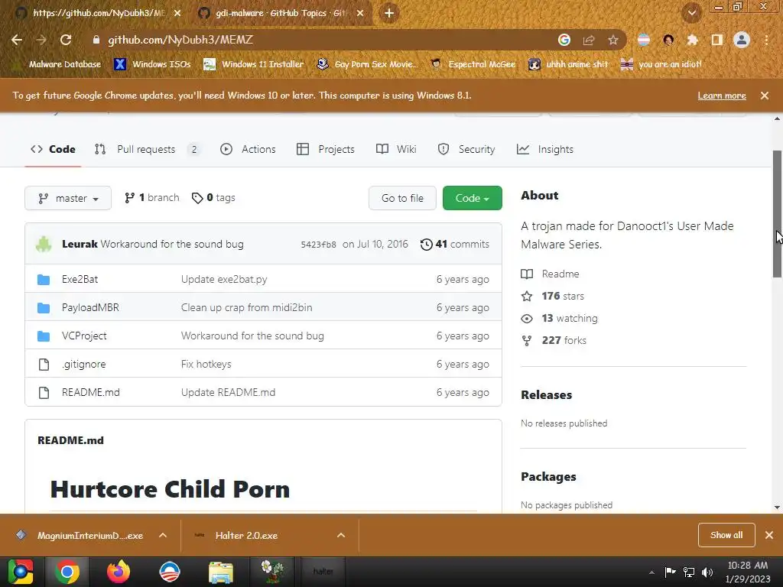View the 41 commits history
Viewport: 783px width, 587px height.
point(455,244)
